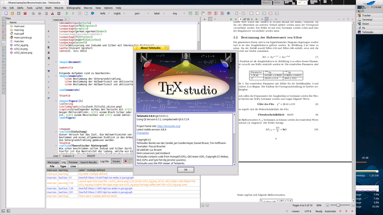The image size is (383, 215).
Task: Switch to the Search Results tab
Action: pos(89,162)
